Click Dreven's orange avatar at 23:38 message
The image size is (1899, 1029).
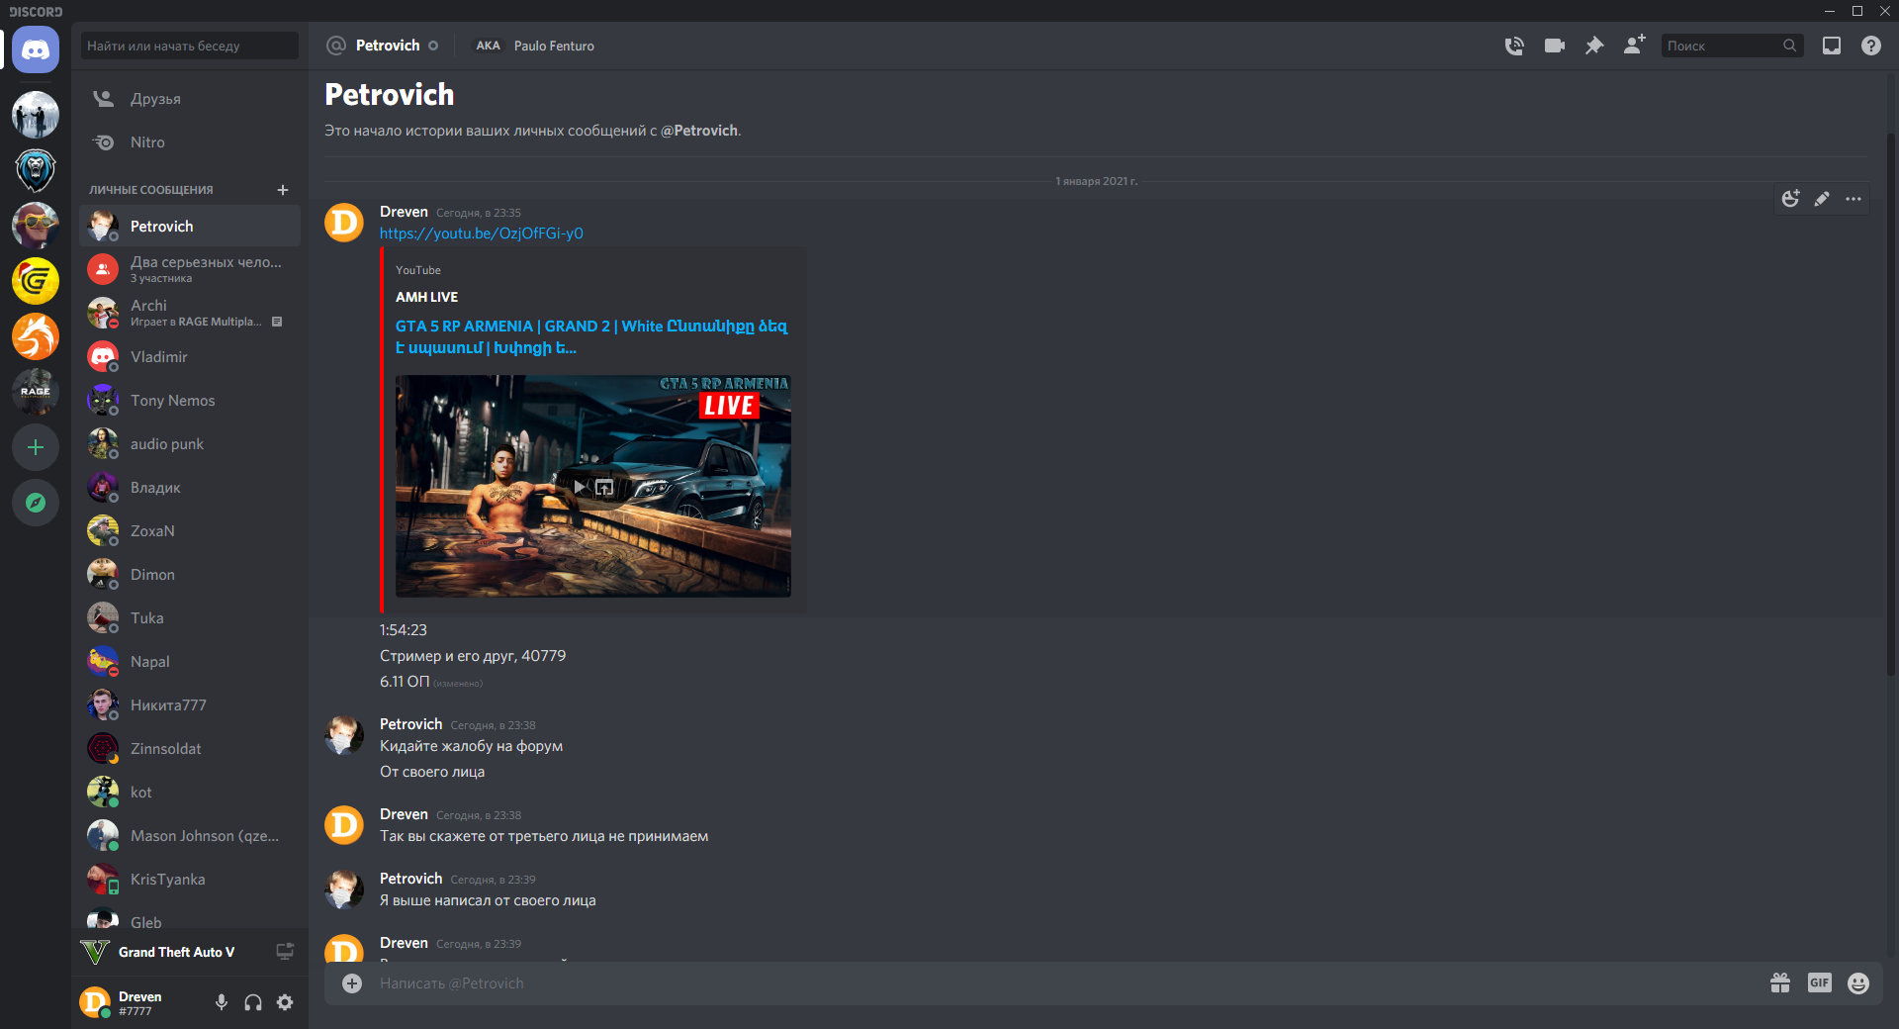pos(344,825)
